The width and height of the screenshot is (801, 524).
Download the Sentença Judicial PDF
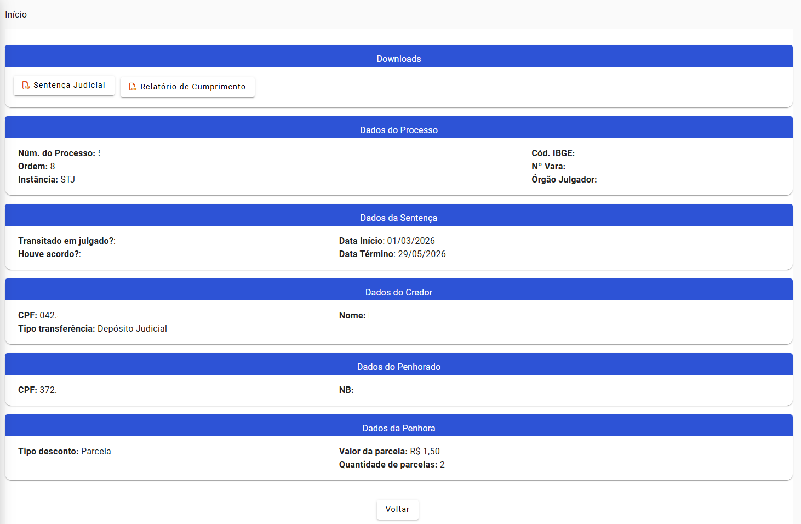tap(64, 86)
